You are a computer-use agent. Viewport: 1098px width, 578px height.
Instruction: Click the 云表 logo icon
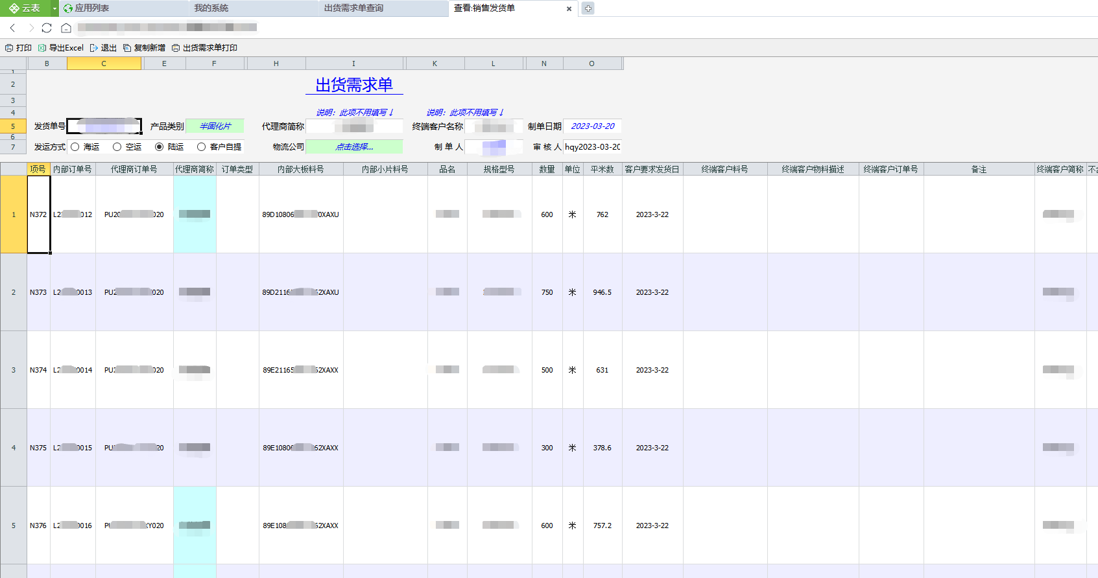[x=14, y=8]
